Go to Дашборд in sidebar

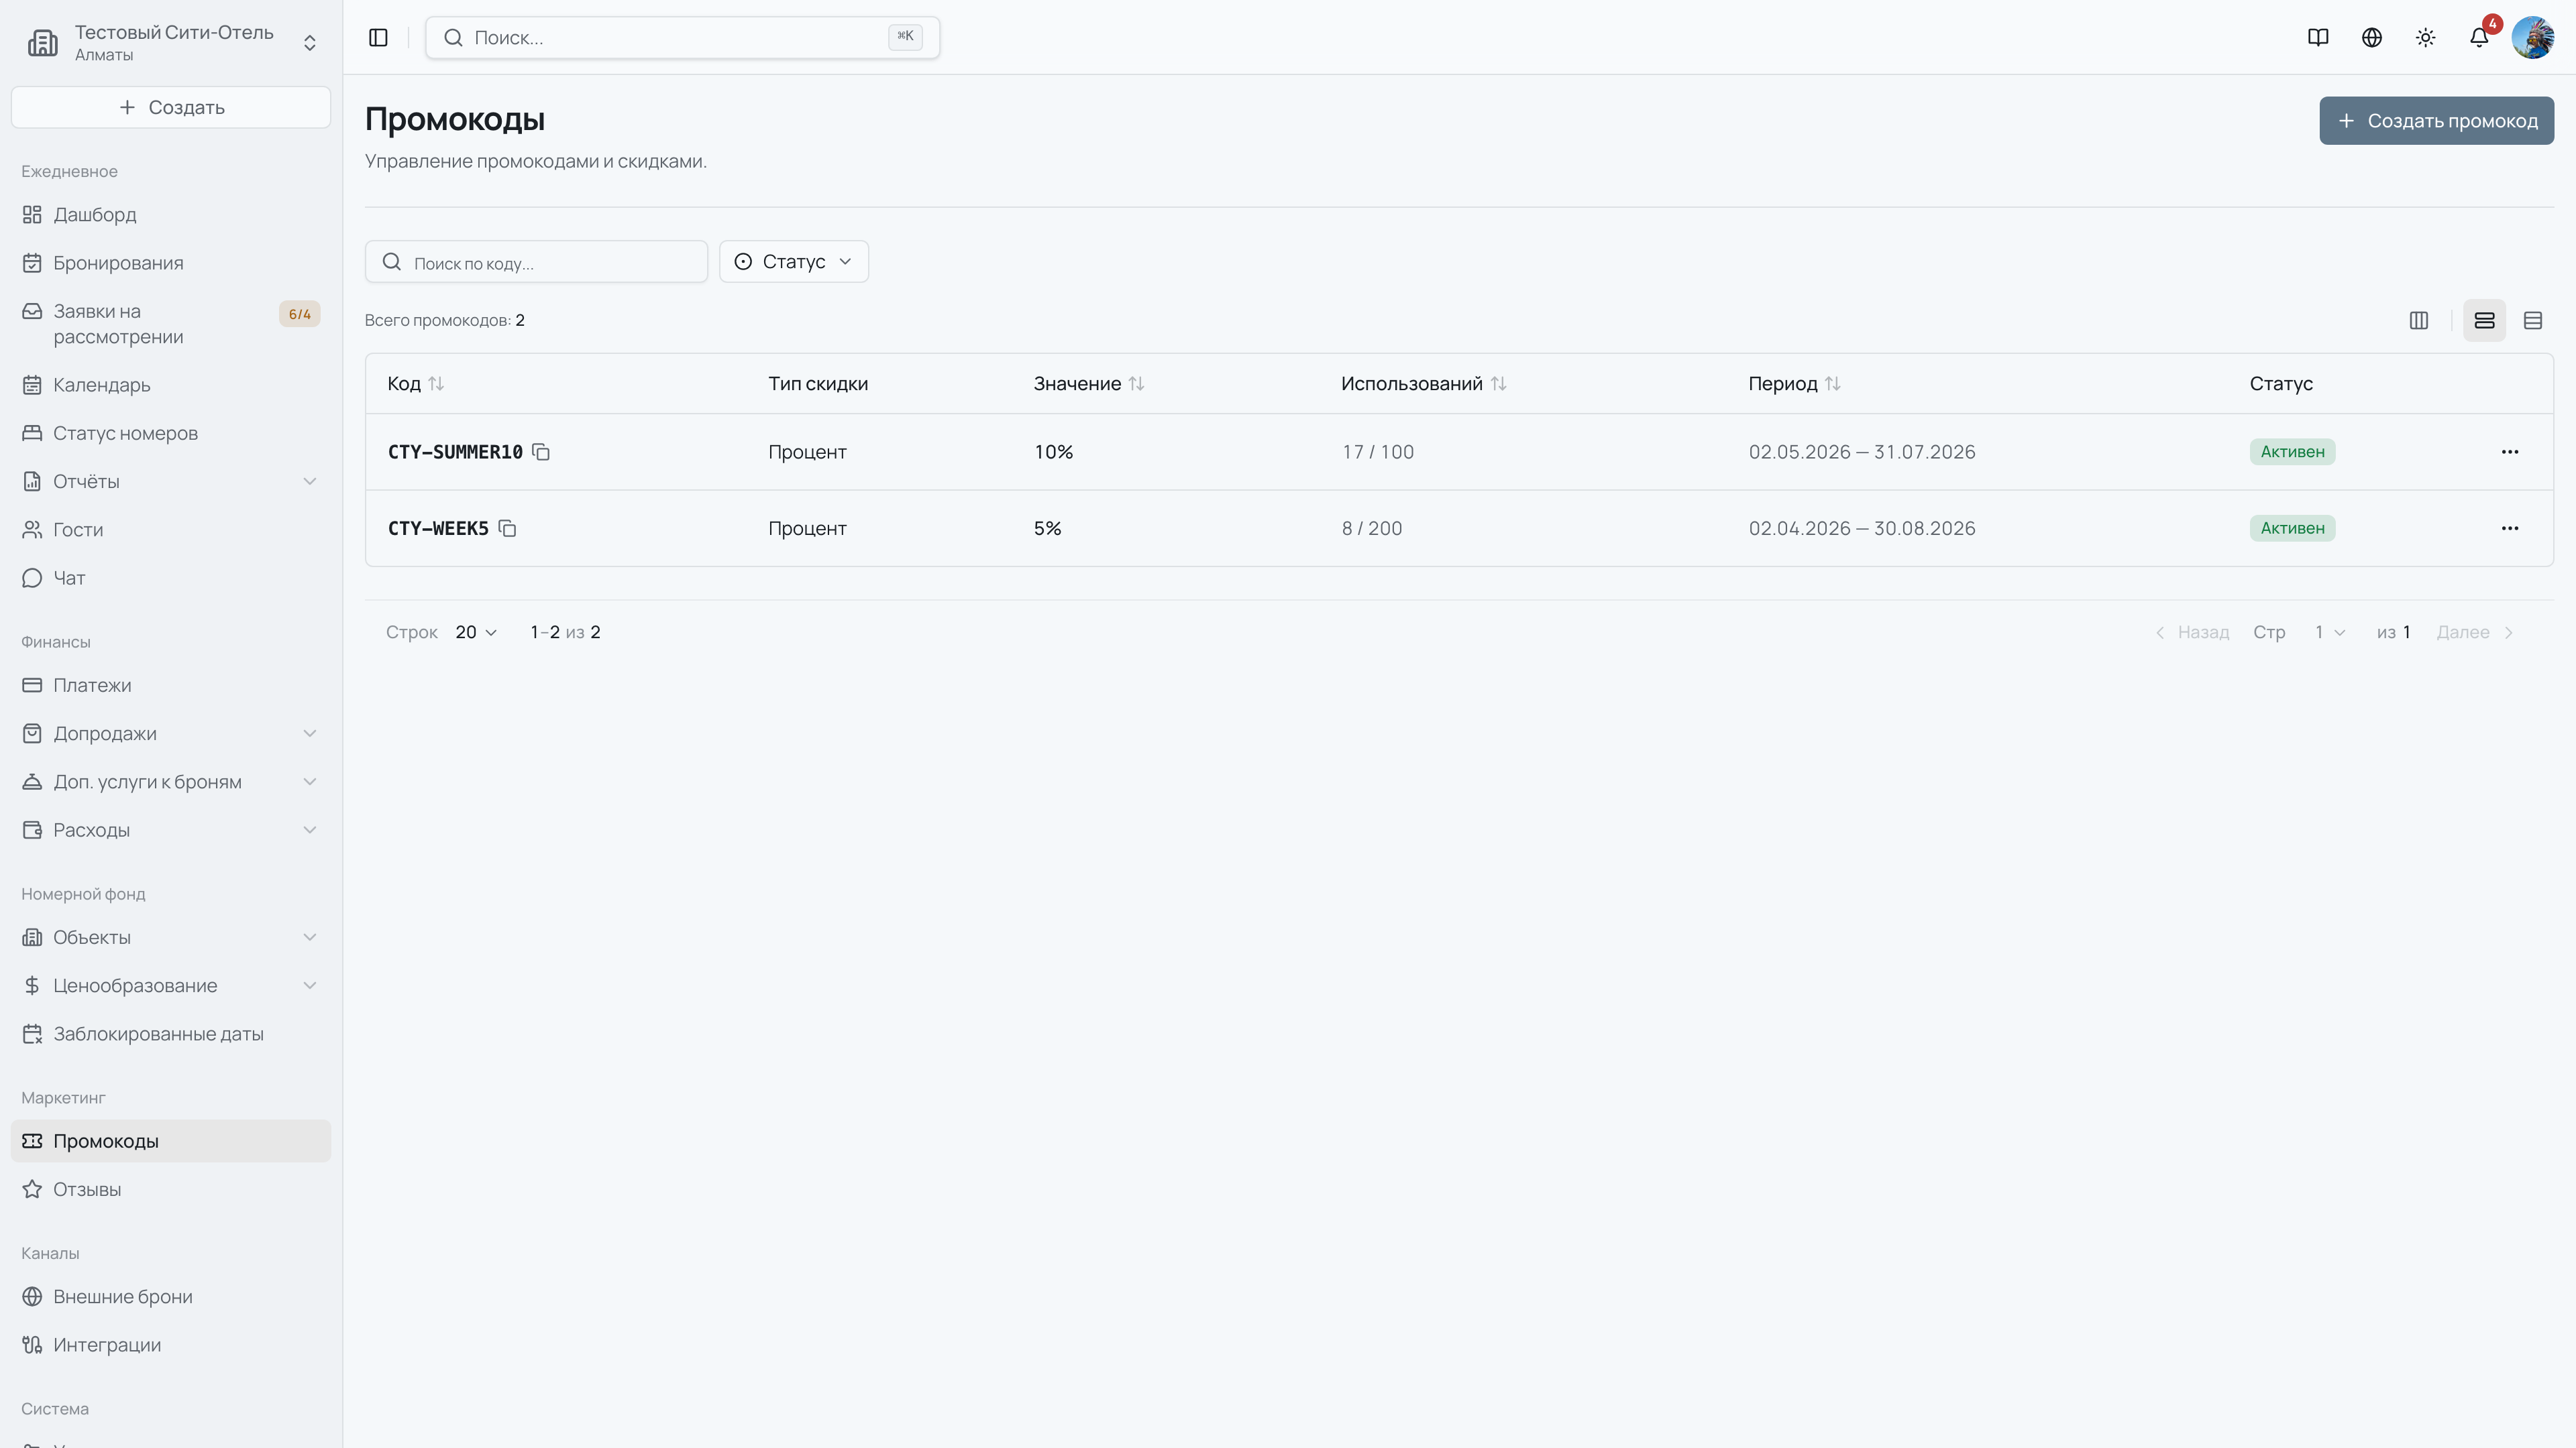pyautogui.click(x=171, y=214)
